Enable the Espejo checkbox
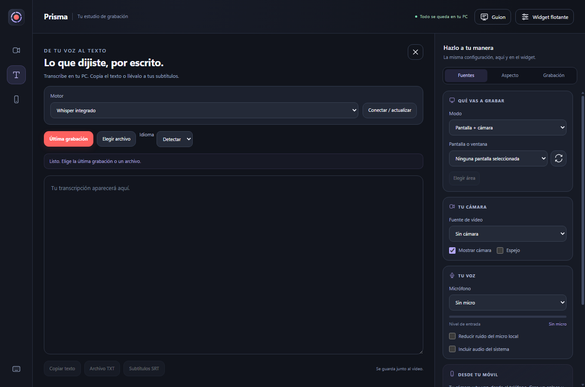This screenshot has width=585, height=387. coord(500,250)
